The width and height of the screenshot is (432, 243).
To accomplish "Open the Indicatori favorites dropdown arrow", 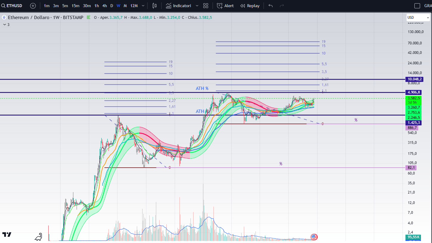I will pos(197,6).
